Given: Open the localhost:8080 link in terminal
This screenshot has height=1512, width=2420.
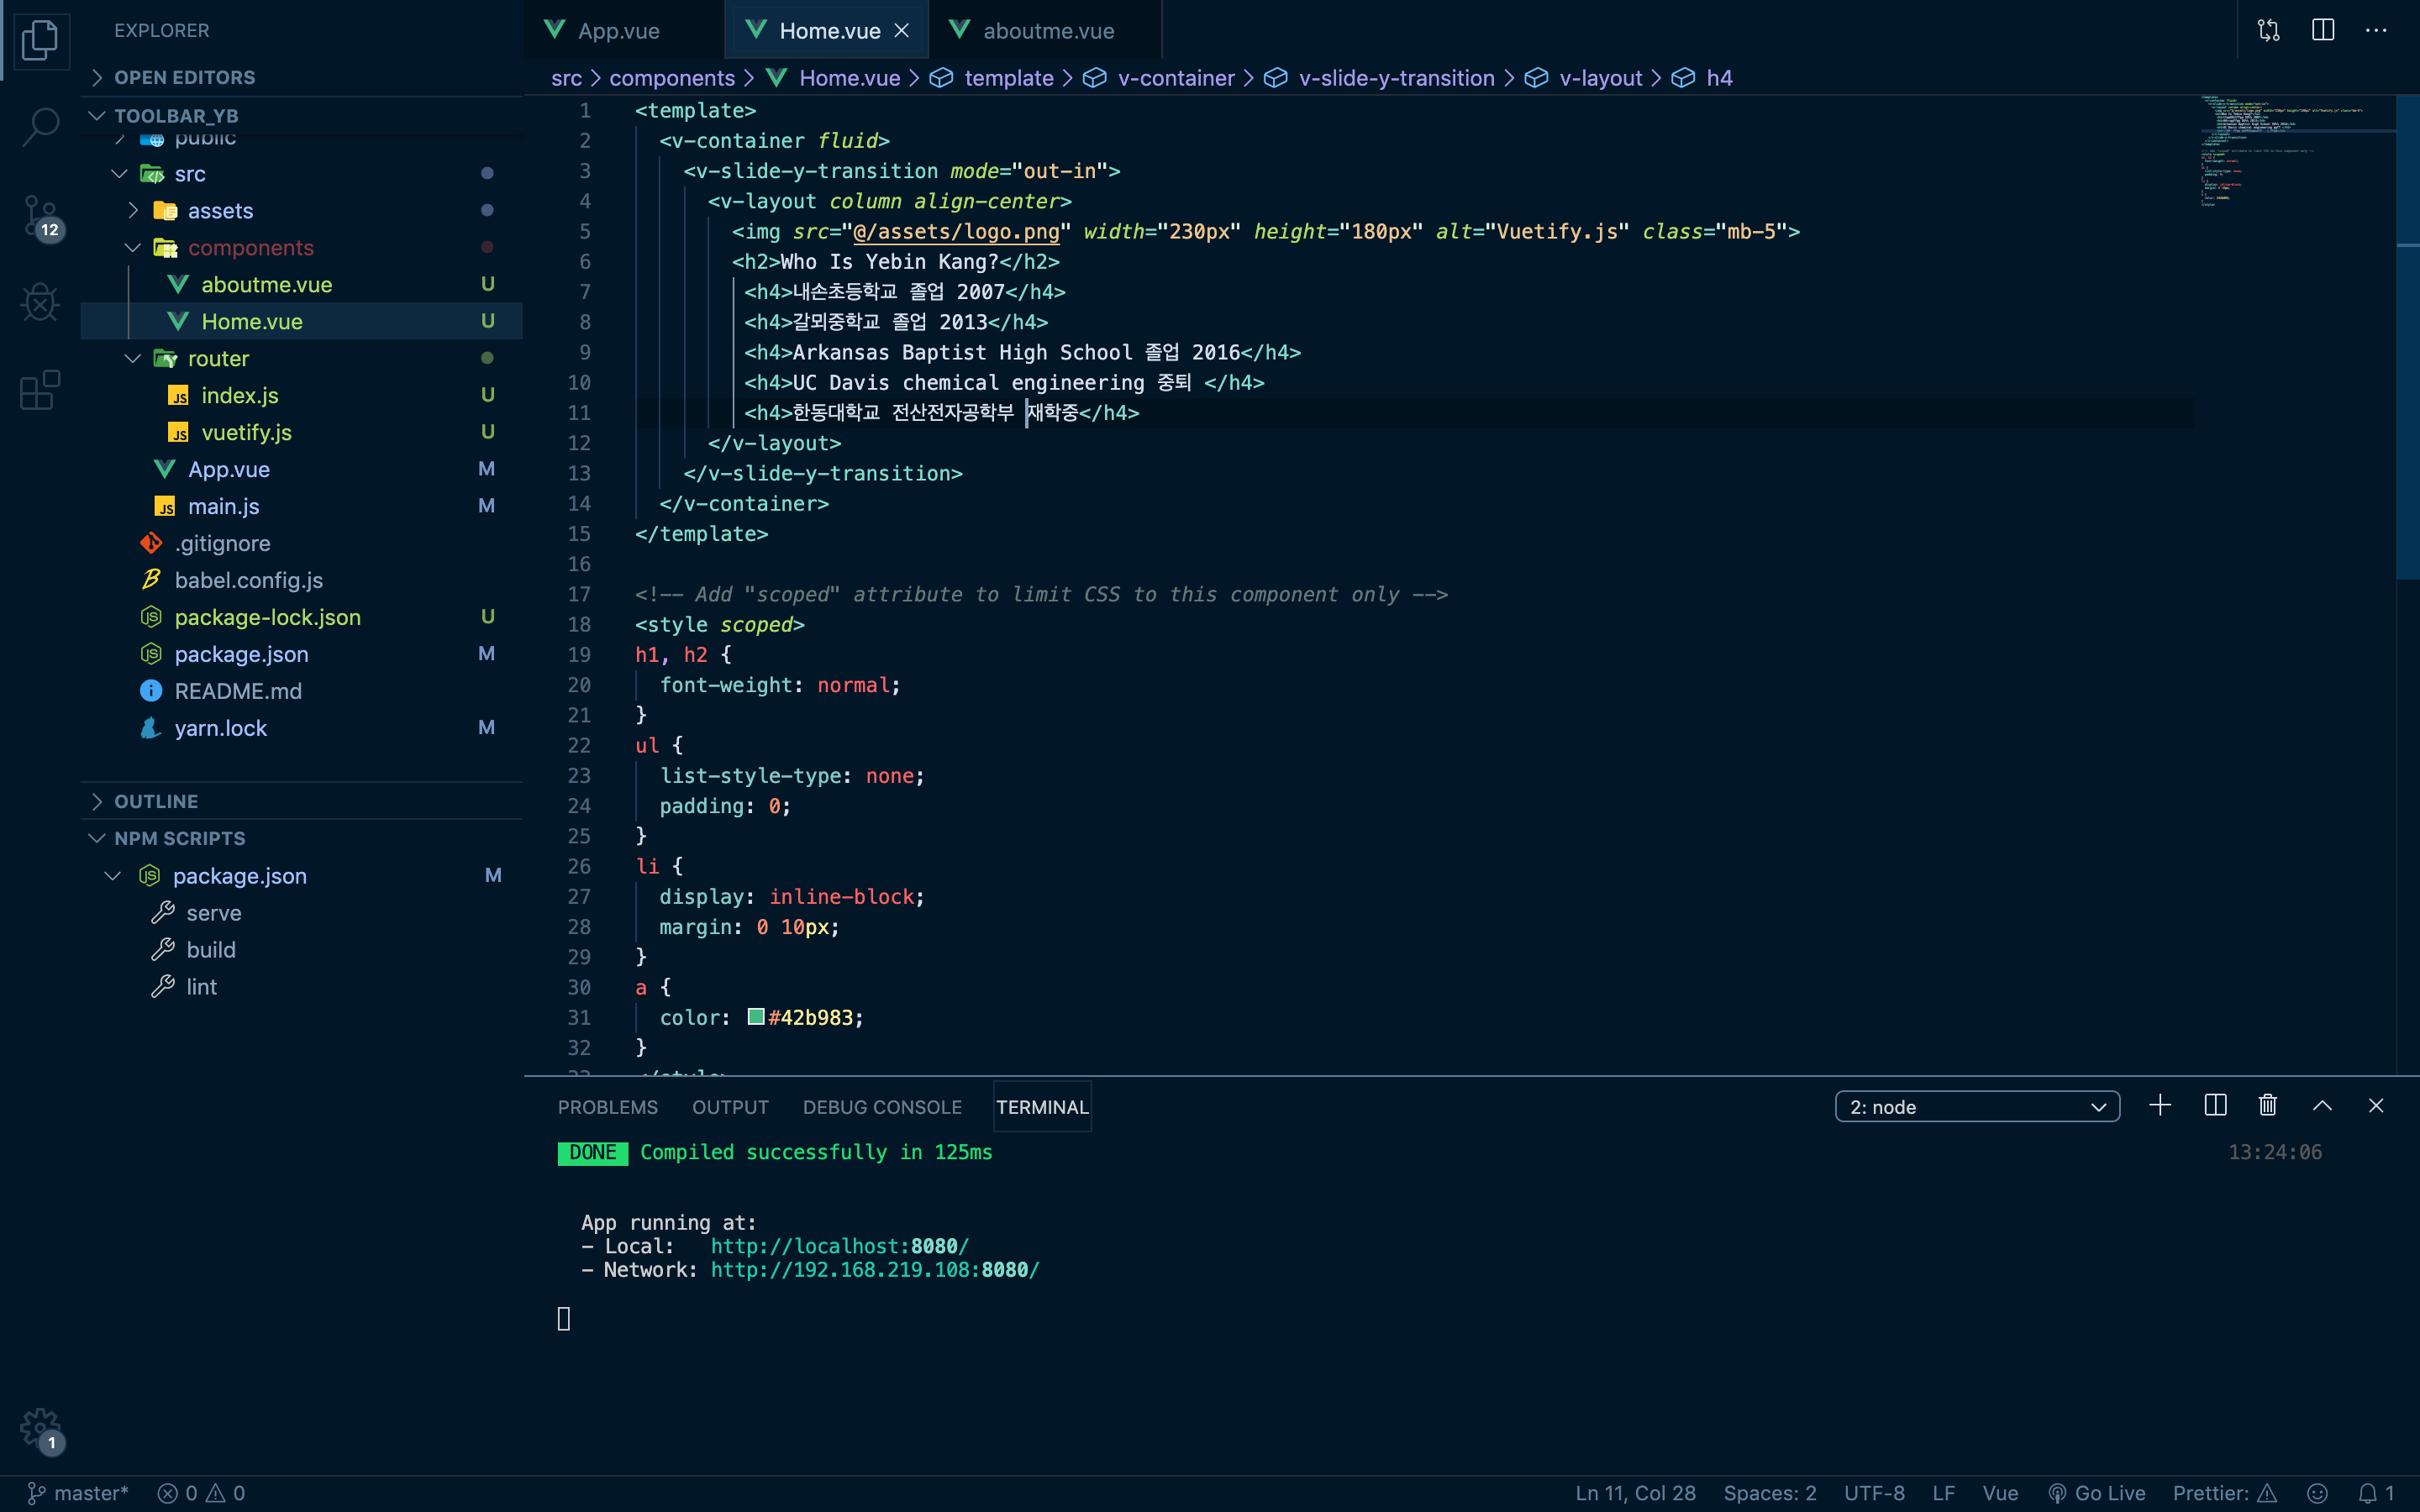Looking at the screenshot, I should [x=839, y=1246].
